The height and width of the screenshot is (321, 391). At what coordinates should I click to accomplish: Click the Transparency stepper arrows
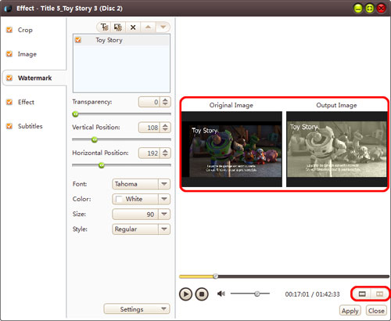point(165,102)
